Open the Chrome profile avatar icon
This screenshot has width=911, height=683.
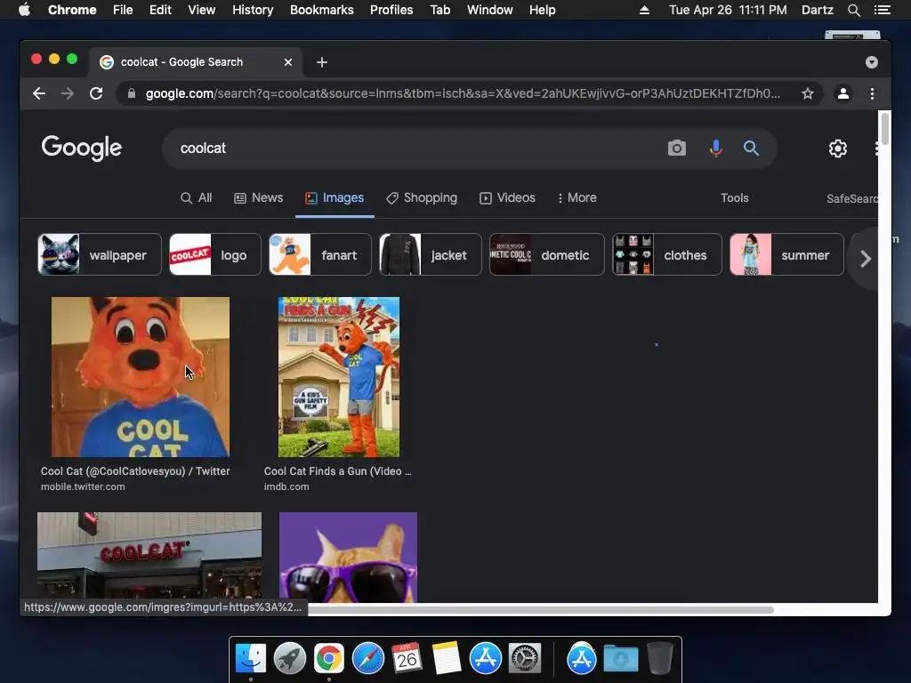pos(843,93)
